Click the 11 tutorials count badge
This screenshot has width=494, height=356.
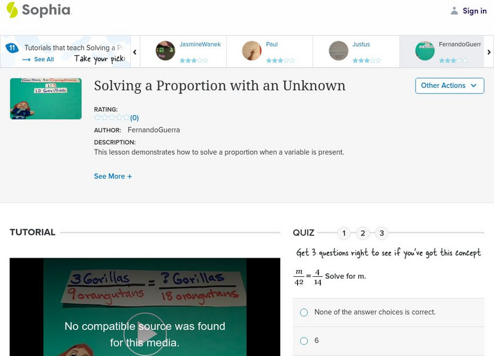pos(12,48)
